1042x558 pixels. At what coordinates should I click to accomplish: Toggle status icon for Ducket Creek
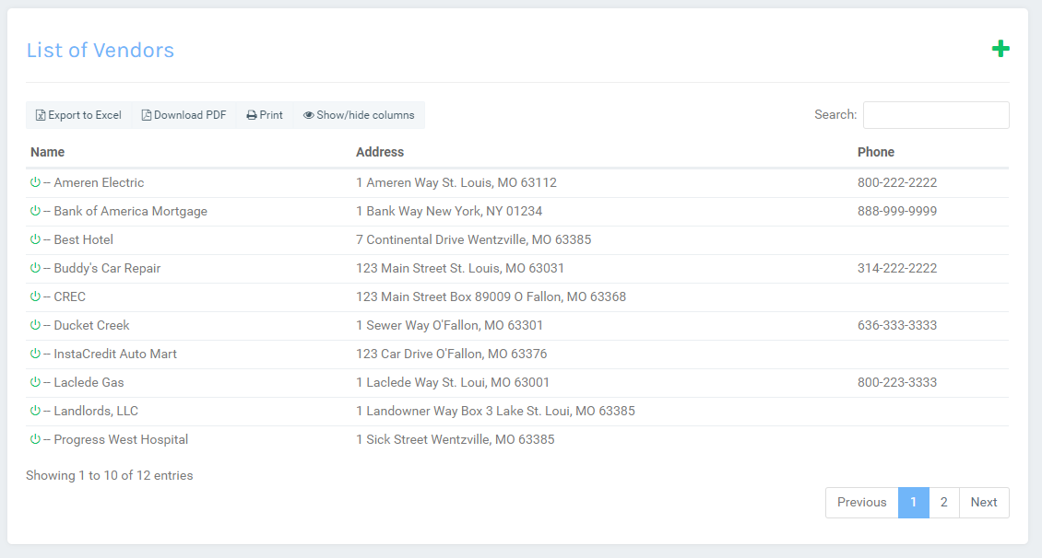35,325
